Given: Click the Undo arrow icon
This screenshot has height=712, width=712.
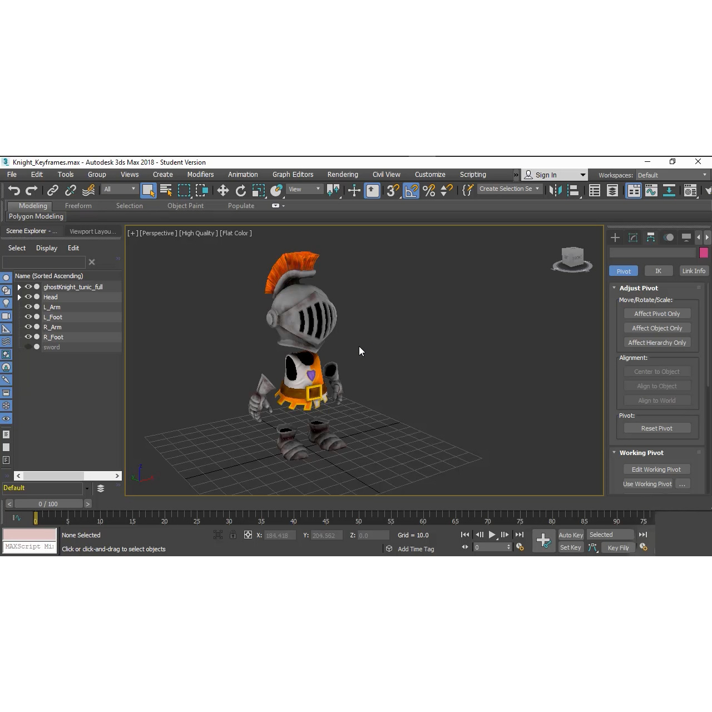Looking at the screenshot, I should (x=14, y=190).
